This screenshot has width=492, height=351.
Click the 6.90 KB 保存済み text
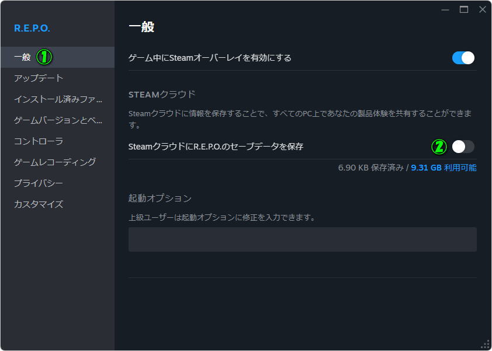371,168
